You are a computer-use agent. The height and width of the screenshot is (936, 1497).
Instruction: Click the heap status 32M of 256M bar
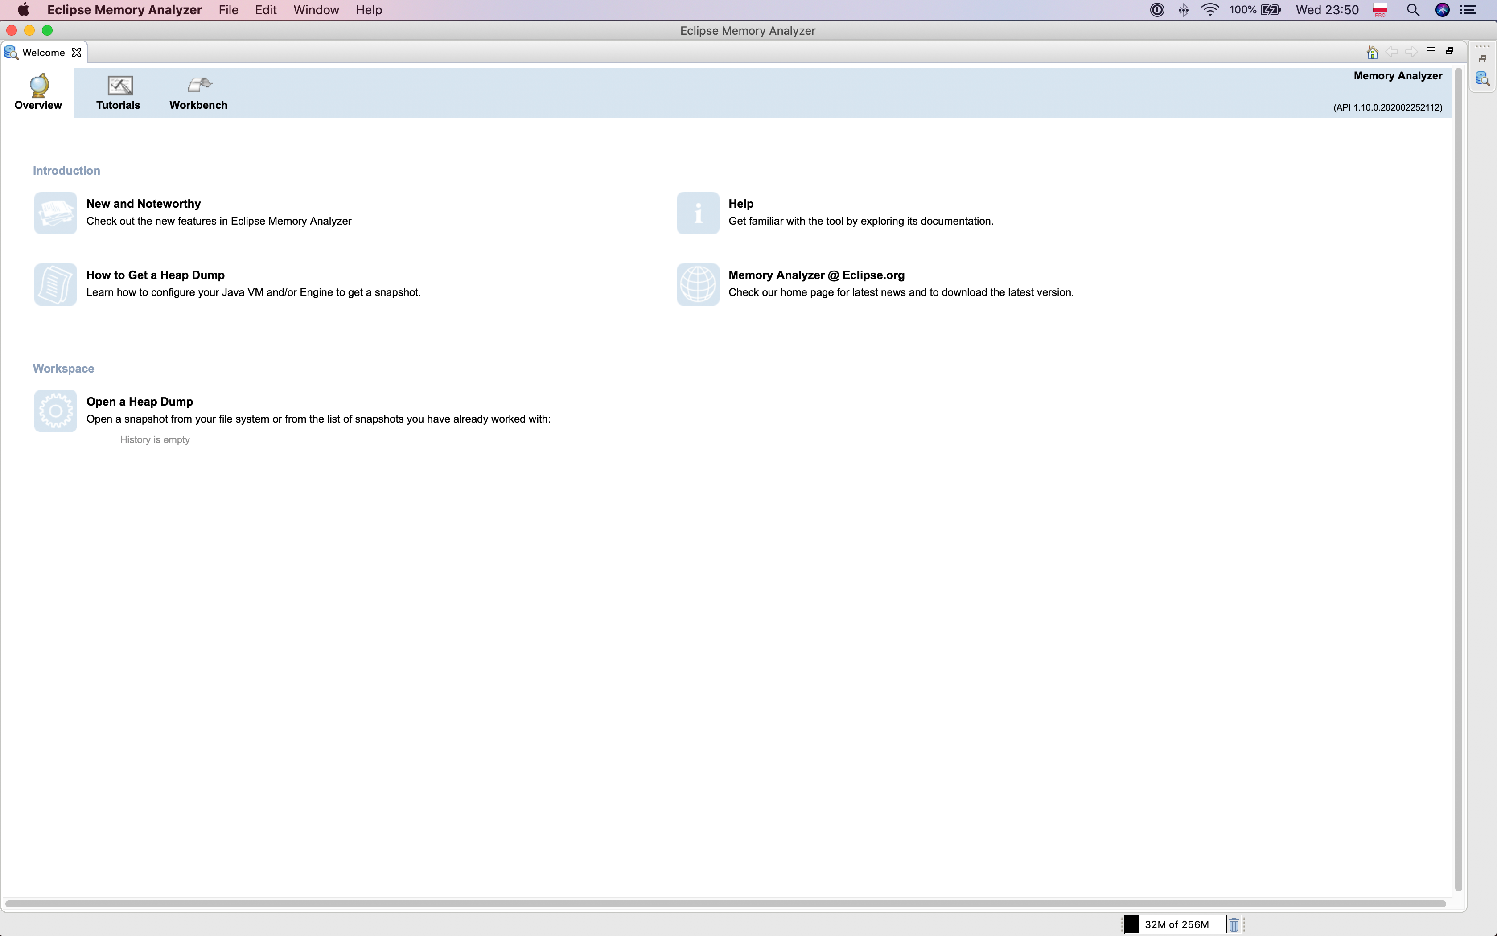click(x=1176, y=924)
